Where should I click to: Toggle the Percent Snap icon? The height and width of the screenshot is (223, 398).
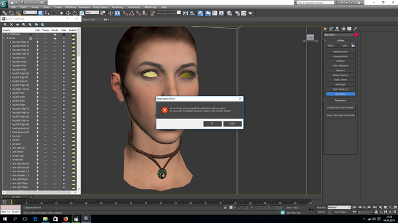tap(138, 13)
